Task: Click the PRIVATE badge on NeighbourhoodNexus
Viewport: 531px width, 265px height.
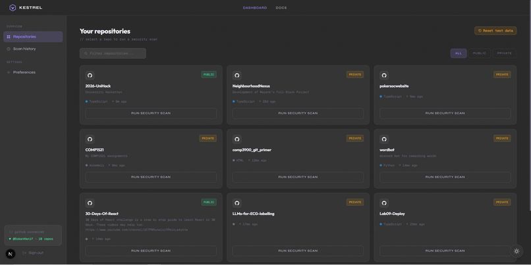Action: coord(355,75)
